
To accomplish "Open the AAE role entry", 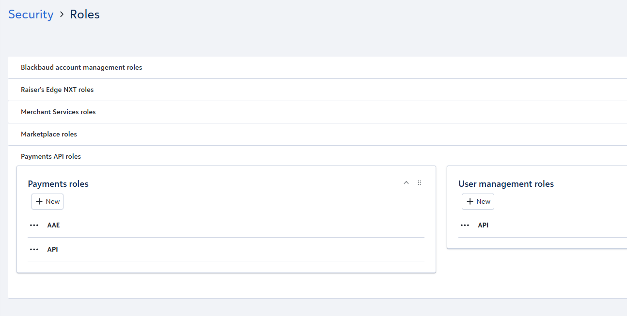I will (54, 226).
